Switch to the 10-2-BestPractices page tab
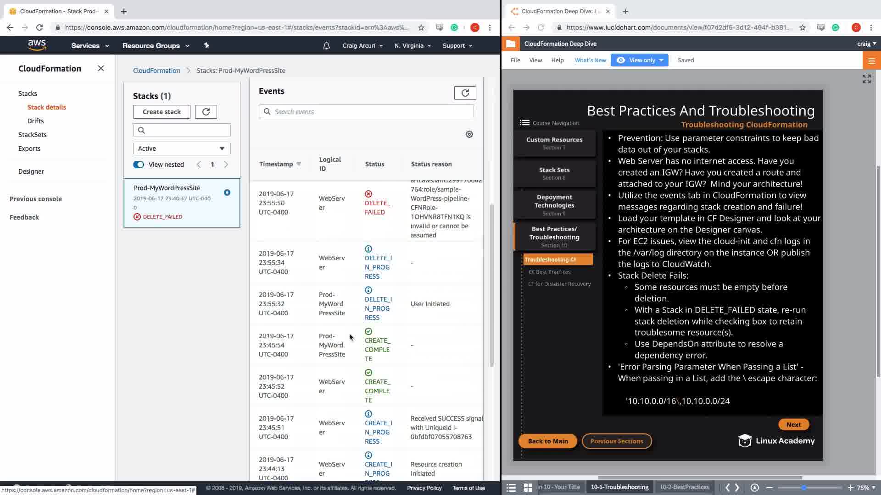 pyautogui.click(x=684, y=487)
